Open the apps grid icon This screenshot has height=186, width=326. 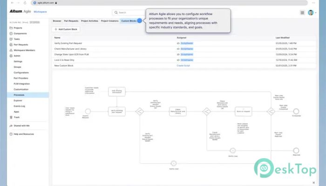point(302,13)
